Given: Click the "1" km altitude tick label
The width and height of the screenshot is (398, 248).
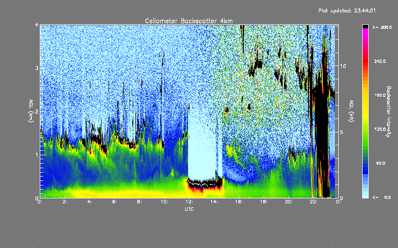Looking at the screenshot, I should coord(37,155).
